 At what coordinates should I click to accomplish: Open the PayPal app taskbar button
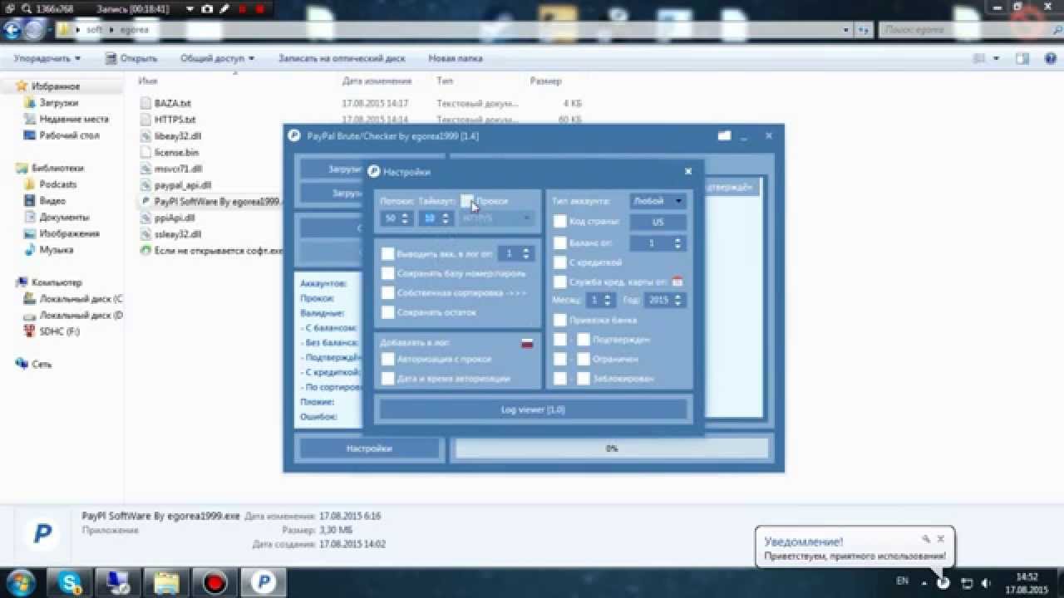tap(263, 582)
